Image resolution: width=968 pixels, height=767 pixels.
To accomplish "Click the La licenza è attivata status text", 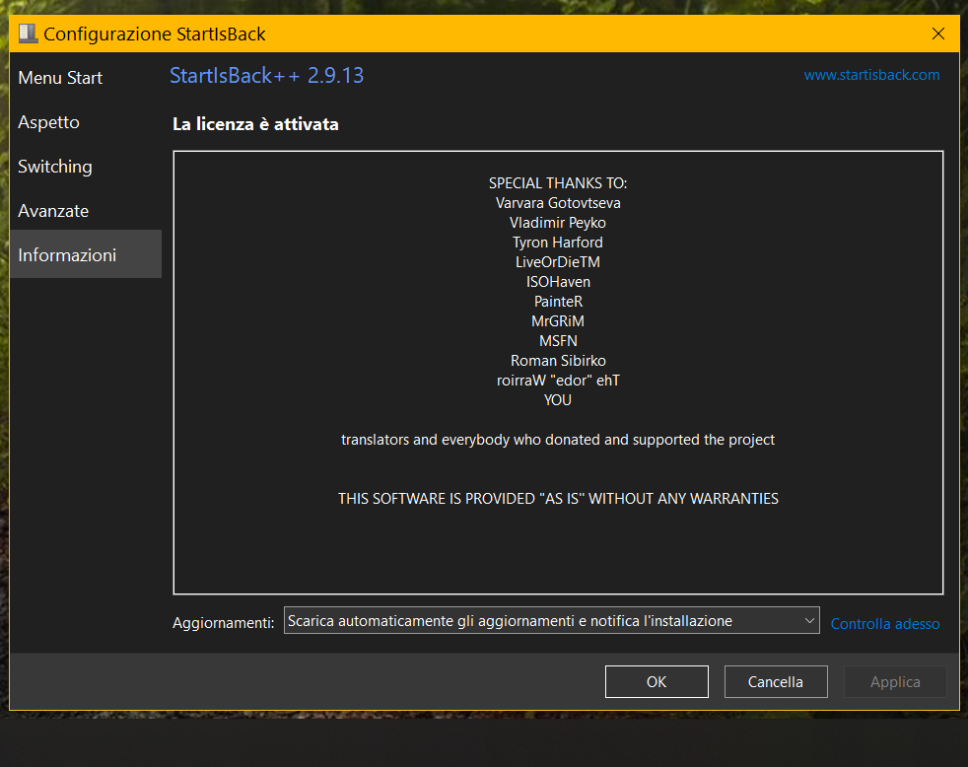I will [255, 124].
